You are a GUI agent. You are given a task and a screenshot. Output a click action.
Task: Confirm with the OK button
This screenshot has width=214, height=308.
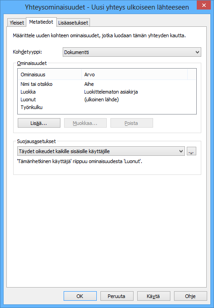(80, 296)
